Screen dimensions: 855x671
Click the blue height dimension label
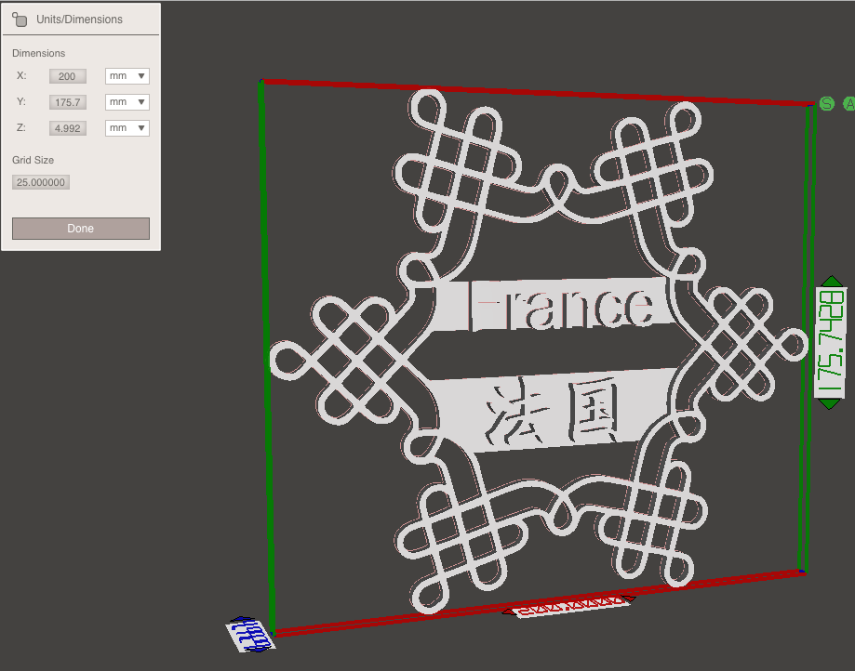[250, 634]
